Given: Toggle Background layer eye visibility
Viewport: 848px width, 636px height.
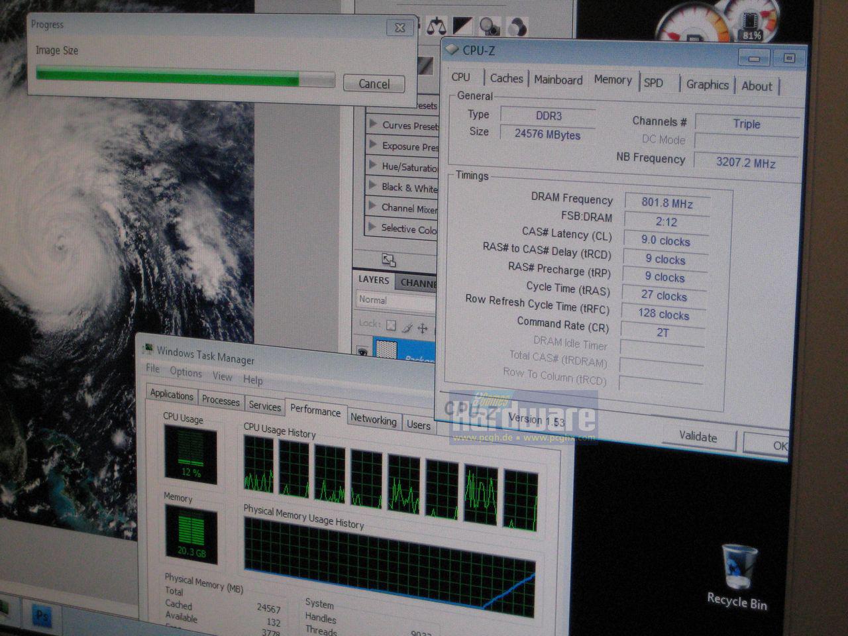Looking at the screenshot, I should [362, 352].
